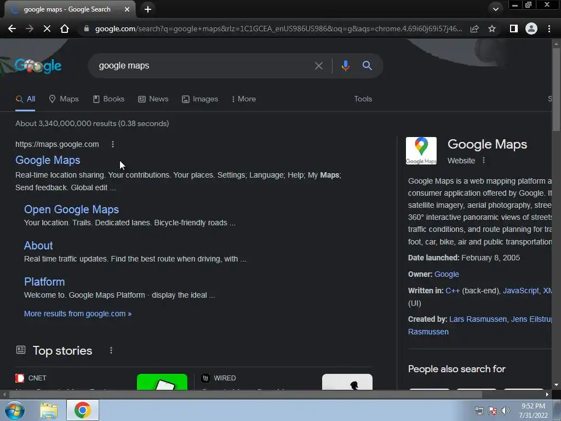Open the Chrome side panel
Viewport: 561px width, 421px height.
pyautogui.click(x=513, y=29)
